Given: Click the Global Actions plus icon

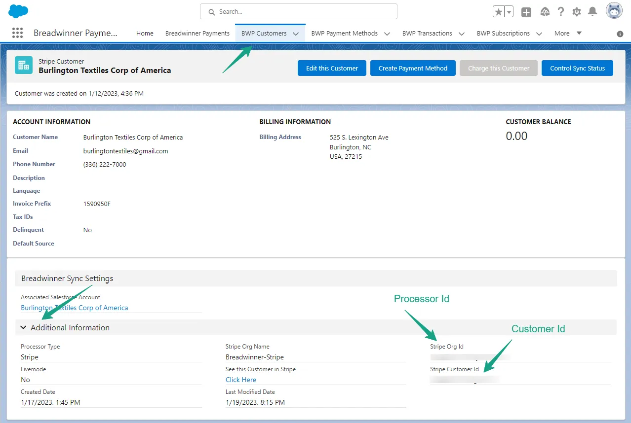Looking at the screenshot, I should tap(526, 12).
